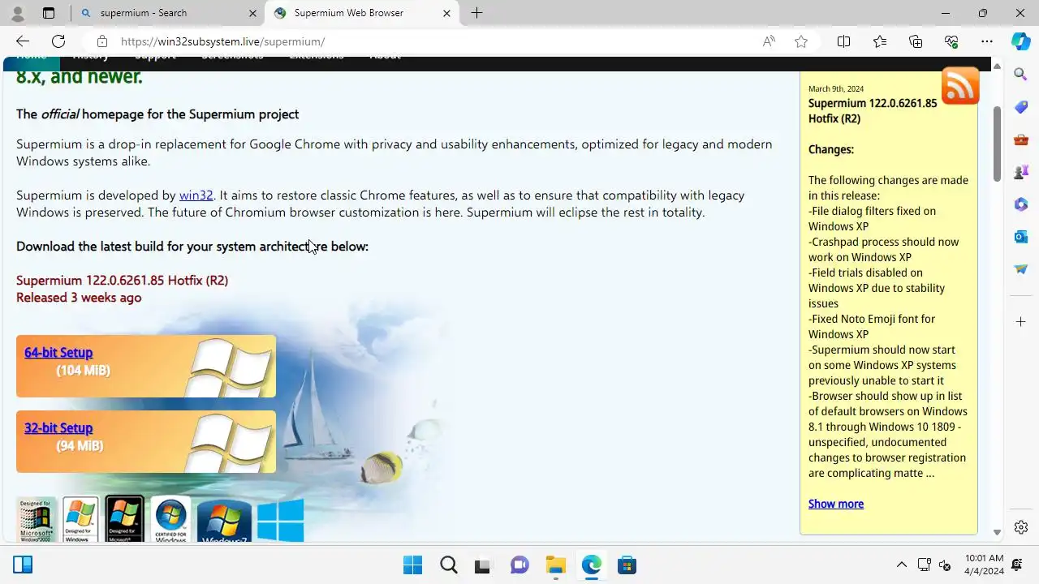This screenshot has height=584, width=1039.
Task: Open the sidebar Shopping tag icon
Action: 1020,107
